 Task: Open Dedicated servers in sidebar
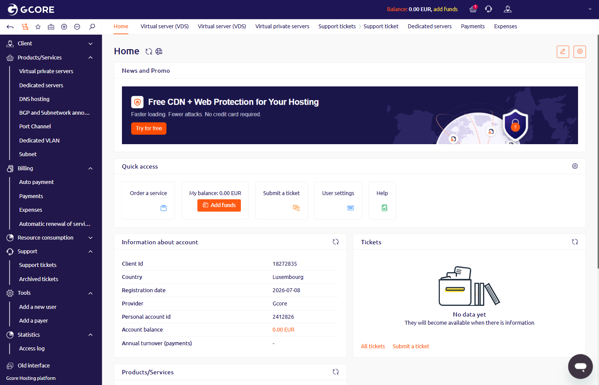click(41, 86)
